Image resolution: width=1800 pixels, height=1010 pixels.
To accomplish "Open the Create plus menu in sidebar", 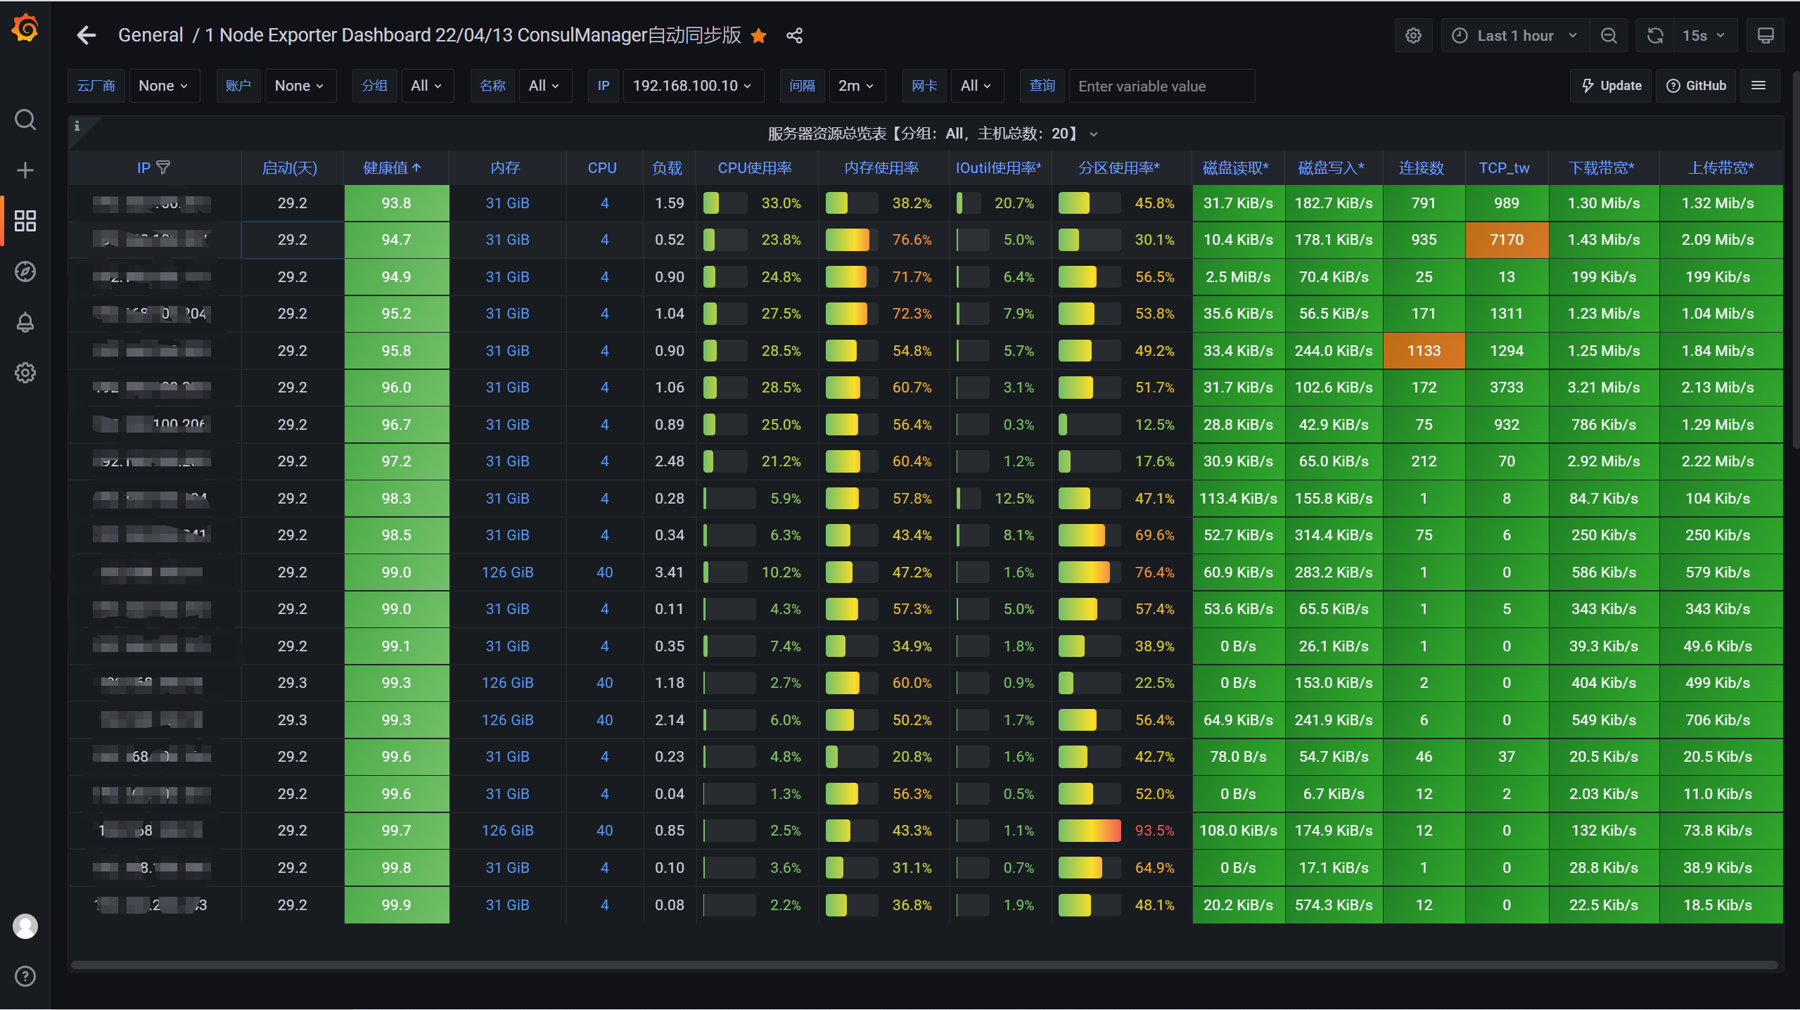I will click(25, 170).
